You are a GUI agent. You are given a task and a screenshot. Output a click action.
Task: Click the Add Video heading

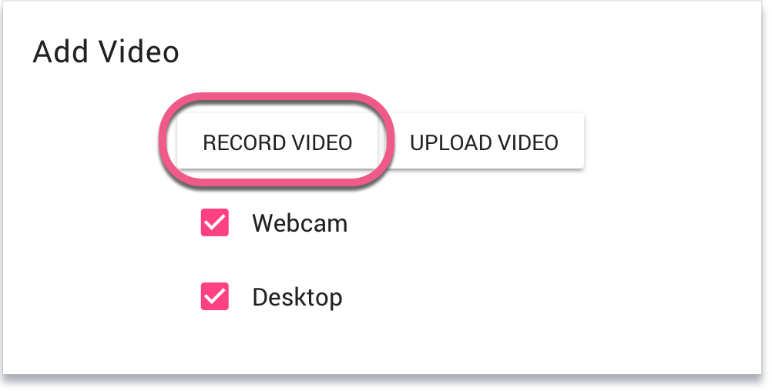click(106, 52)
